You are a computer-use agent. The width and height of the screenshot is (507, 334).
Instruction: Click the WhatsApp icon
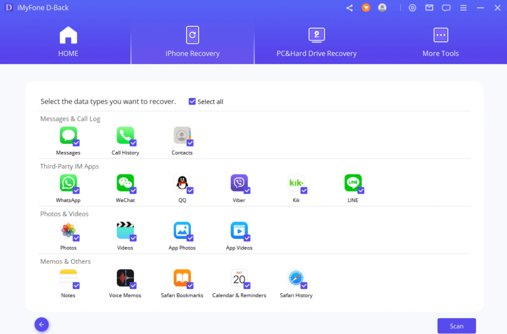[x=68, y=182]
